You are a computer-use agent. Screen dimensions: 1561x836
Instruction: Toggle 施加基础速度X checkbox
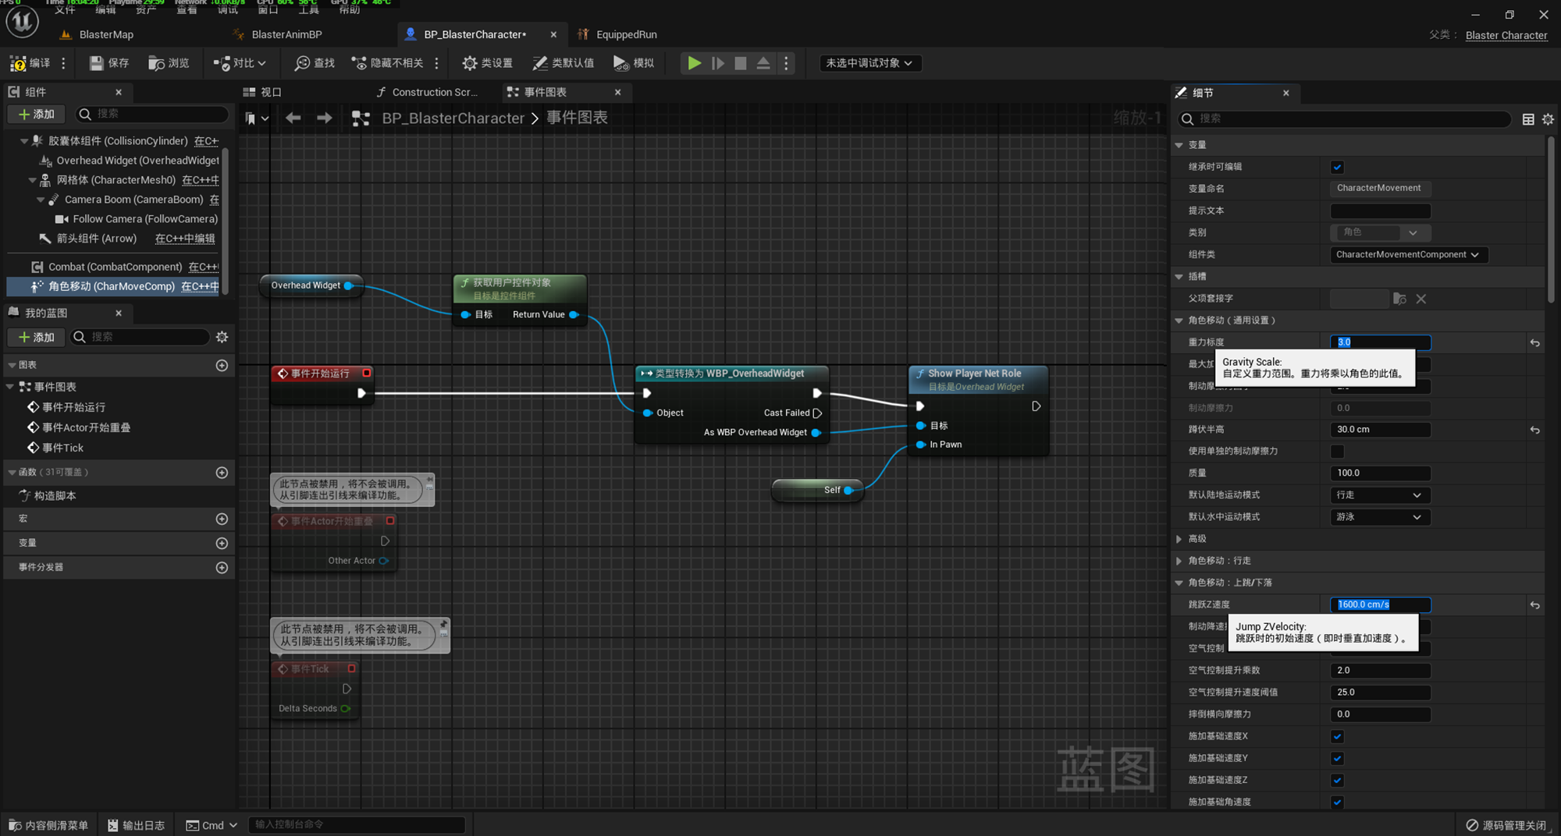pos(1338,736)
